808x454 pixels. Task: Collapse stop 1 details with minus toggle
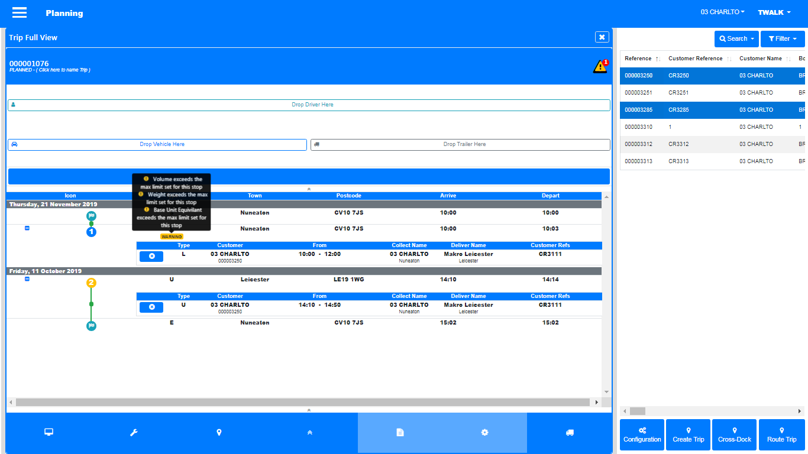click(27, 228)
